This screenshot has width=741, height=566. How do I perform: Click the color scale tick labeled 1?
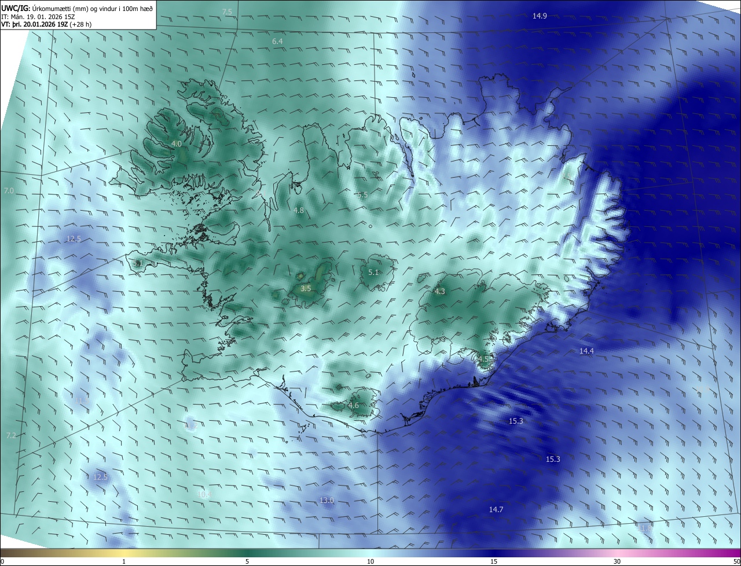124,561
